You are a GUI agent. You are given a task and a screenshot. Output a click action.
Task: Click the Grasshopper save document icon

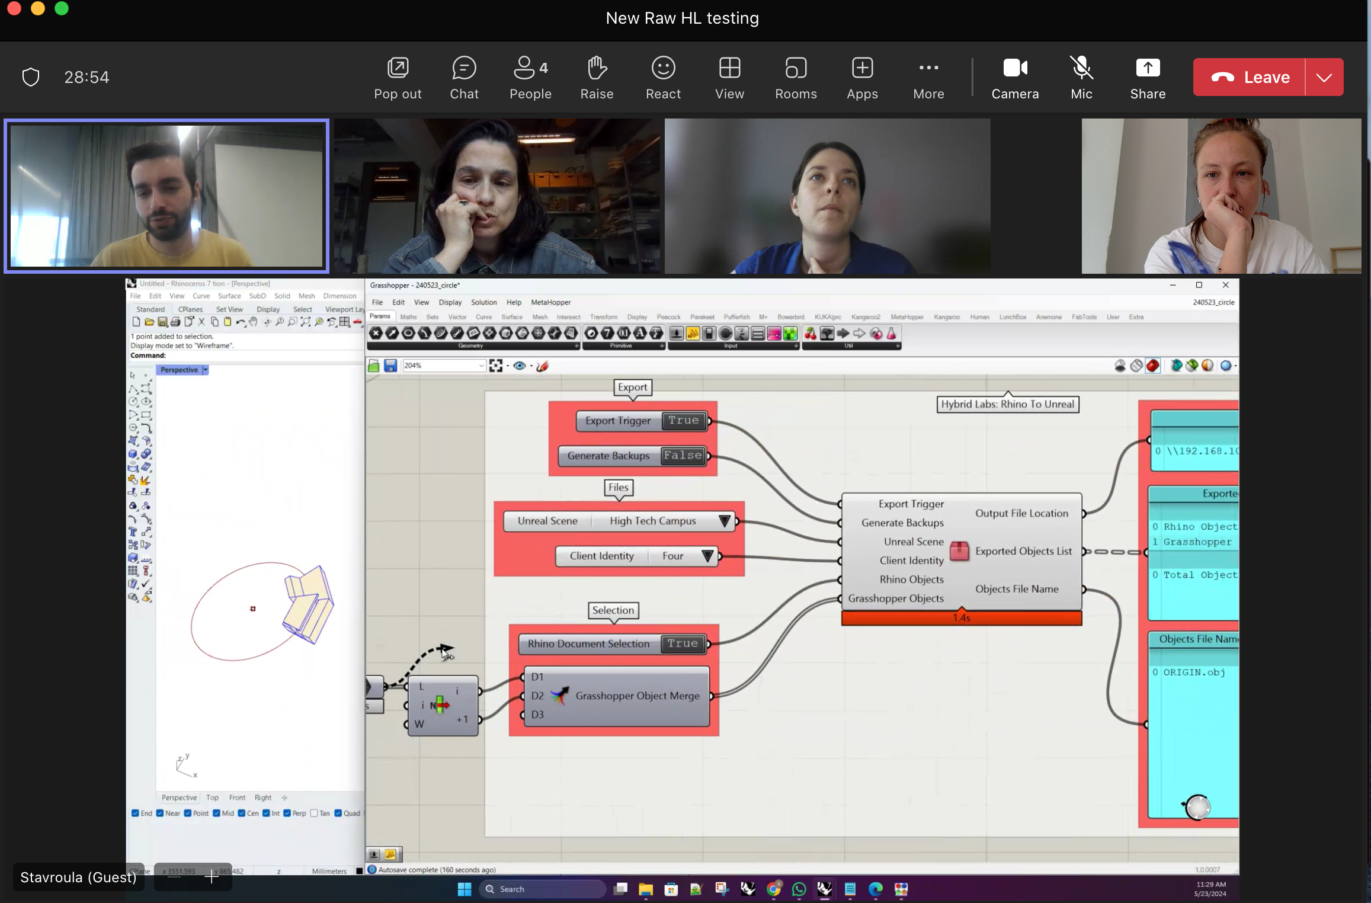pos(390,366)
